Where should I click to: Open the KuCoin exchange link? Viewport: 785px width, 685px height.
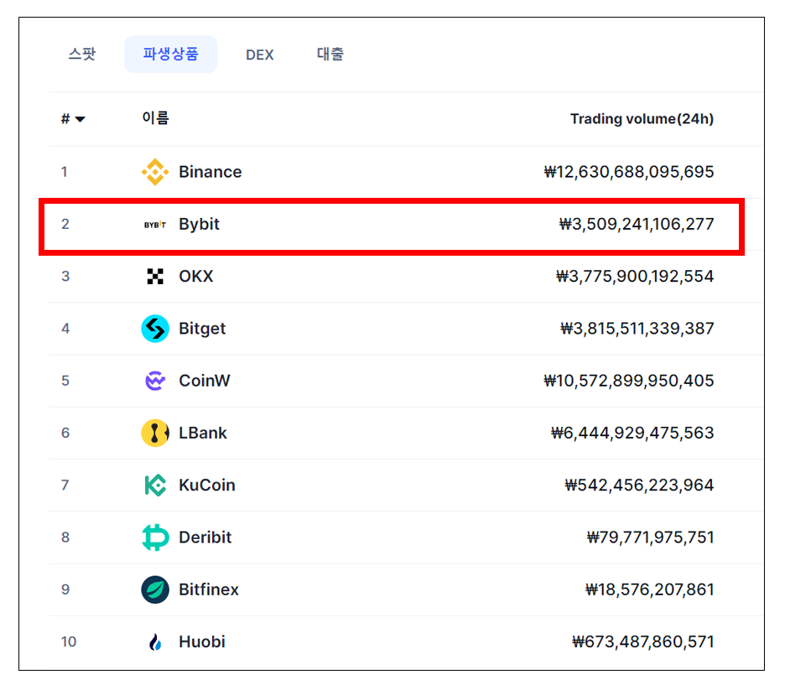click(207, 485)
